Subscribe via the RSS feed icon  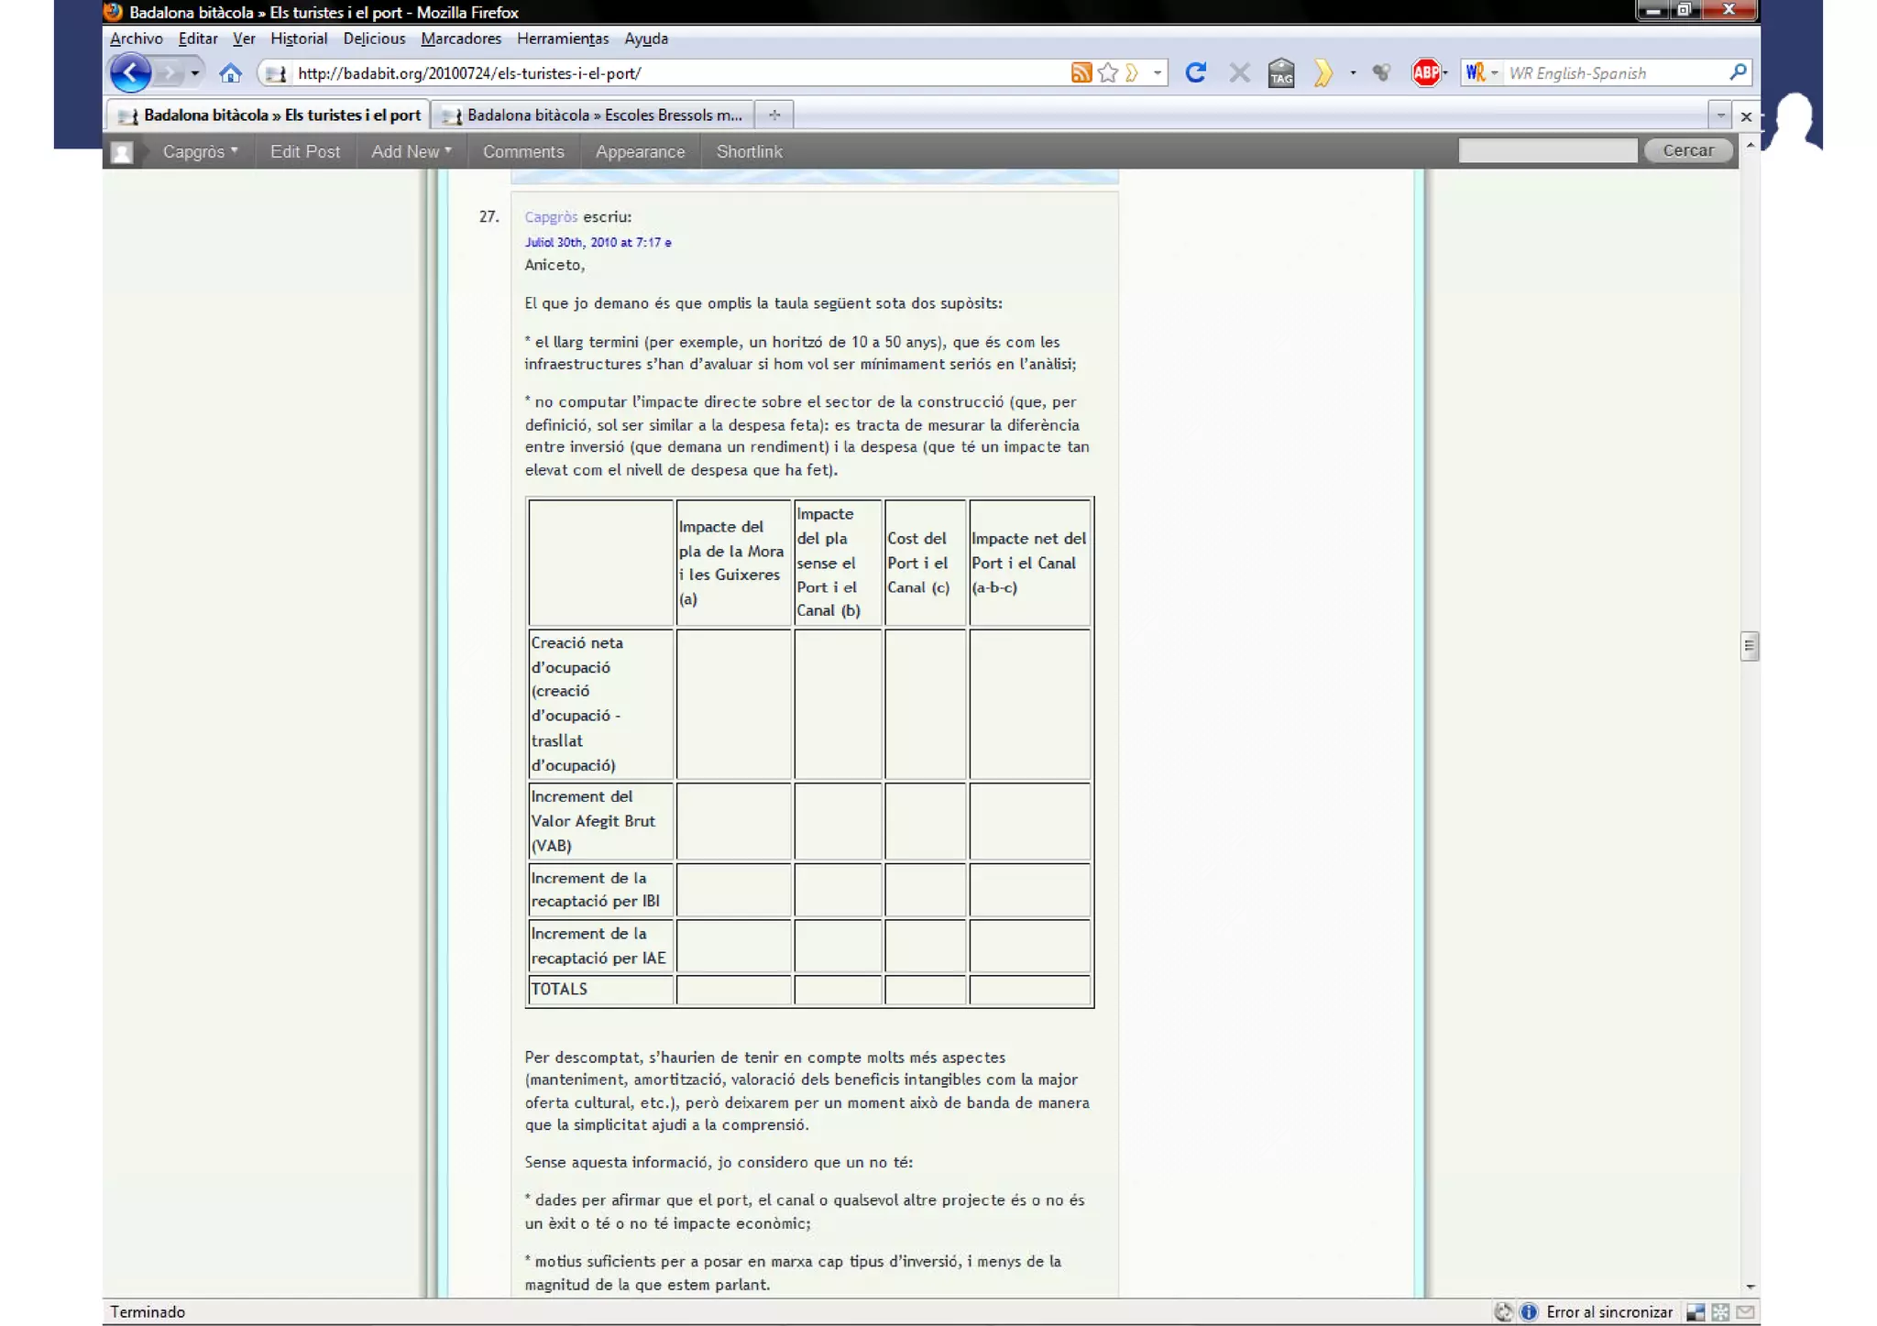point(1081,73)
